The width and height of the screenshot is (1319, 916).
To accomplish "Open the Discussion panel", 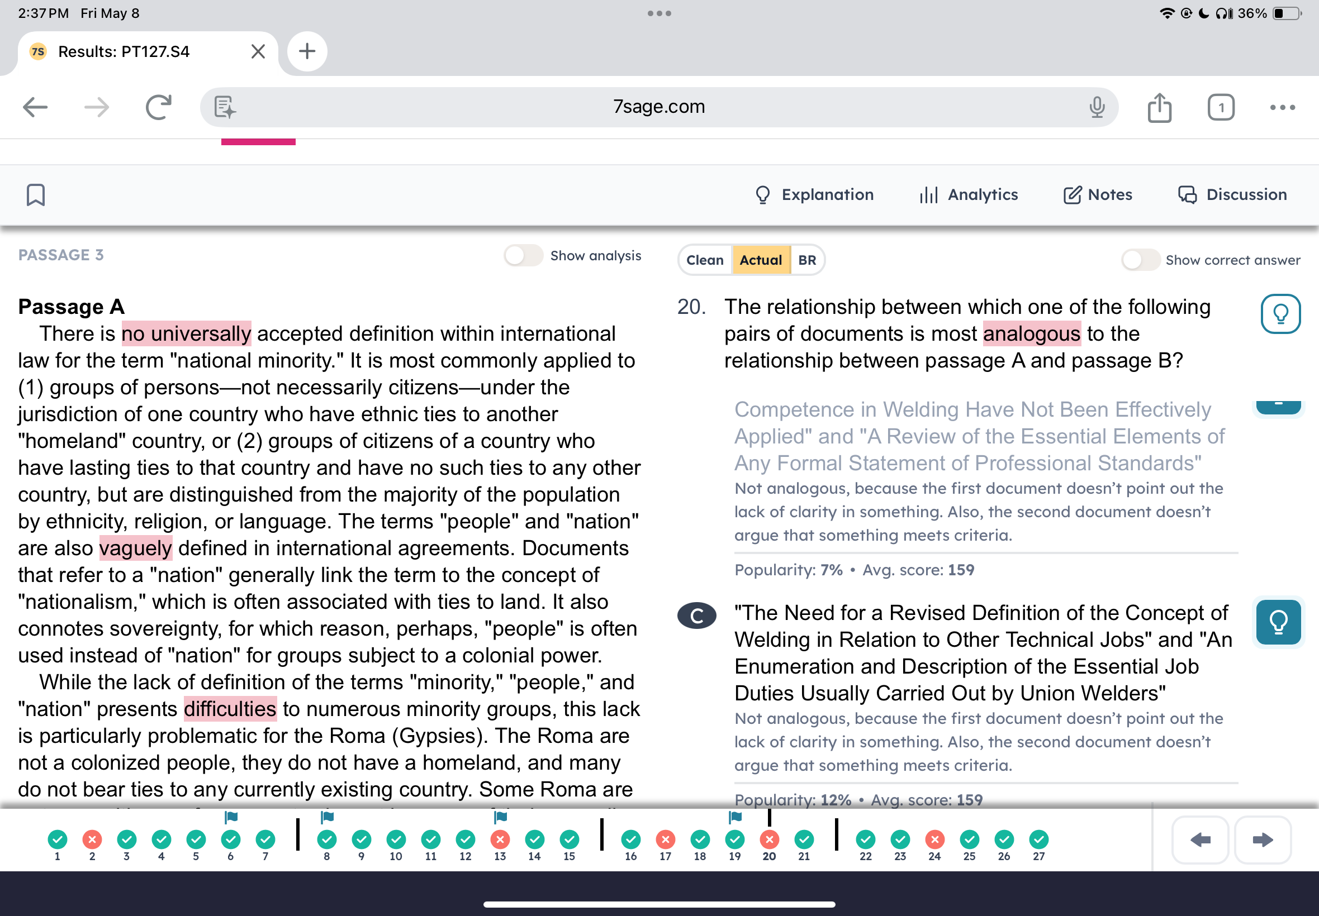I will (x=1232, y=194).
